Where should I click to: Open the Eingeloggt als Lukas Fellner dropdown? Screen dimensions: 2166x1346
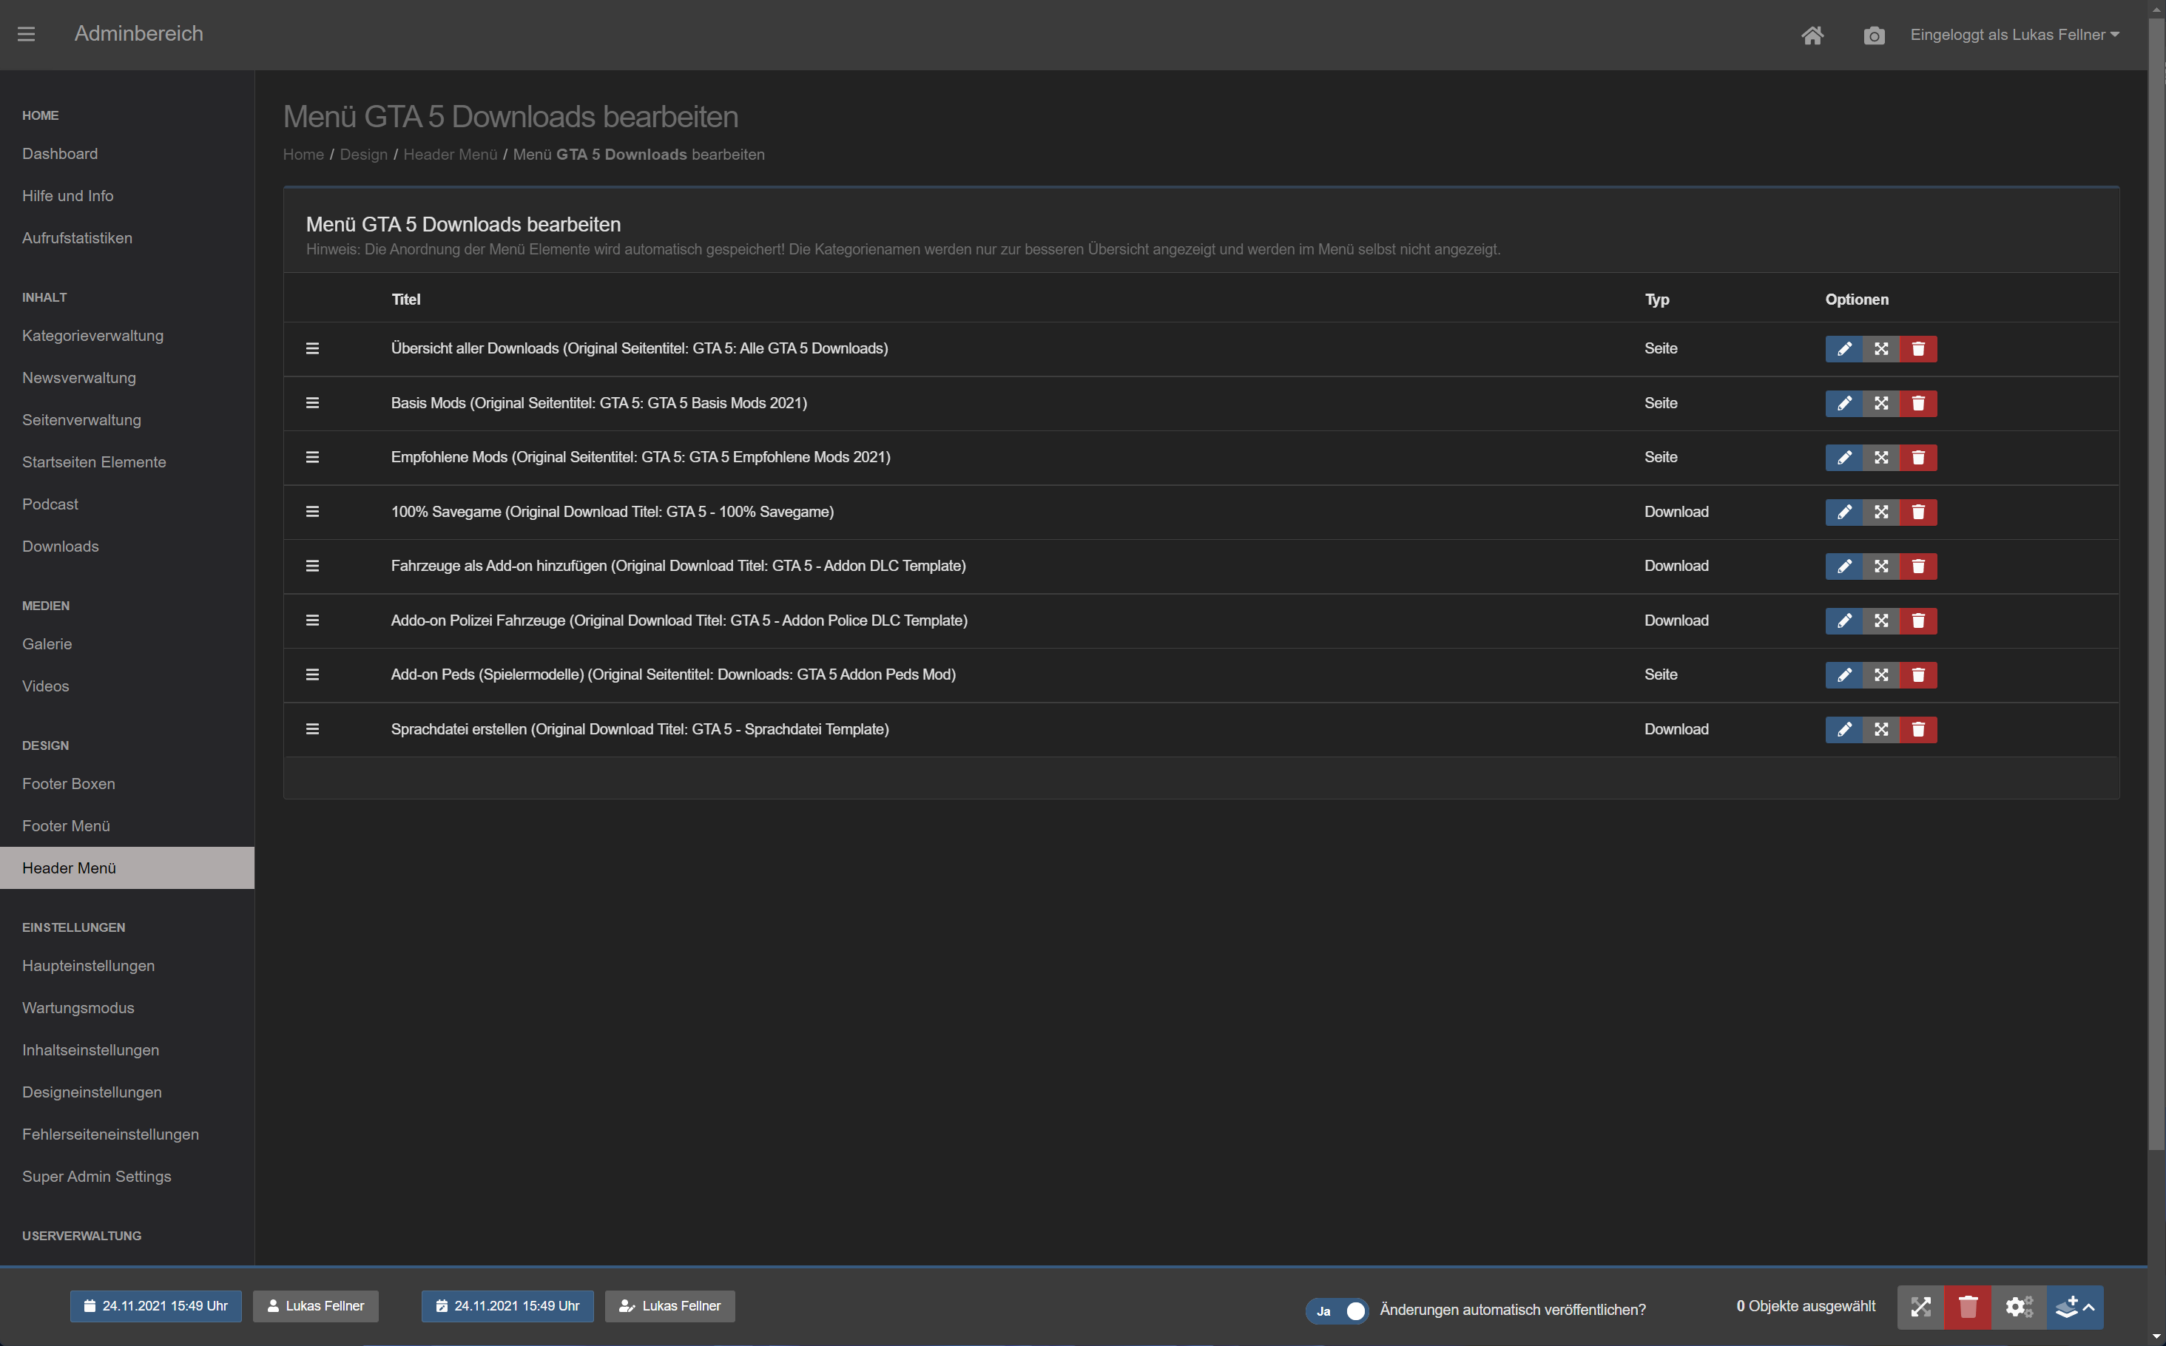pos(2014,35)
